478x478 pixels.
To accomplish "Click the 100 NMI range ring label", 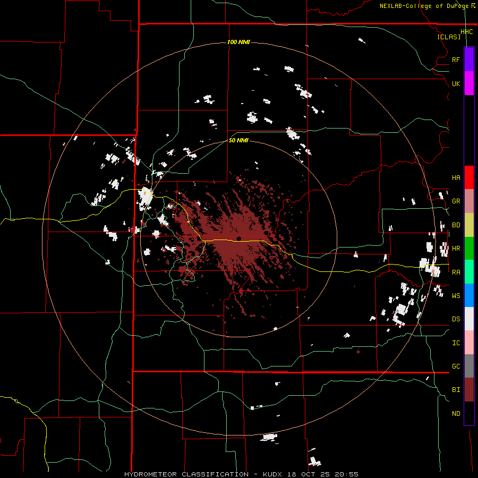I will pos(238,42).
